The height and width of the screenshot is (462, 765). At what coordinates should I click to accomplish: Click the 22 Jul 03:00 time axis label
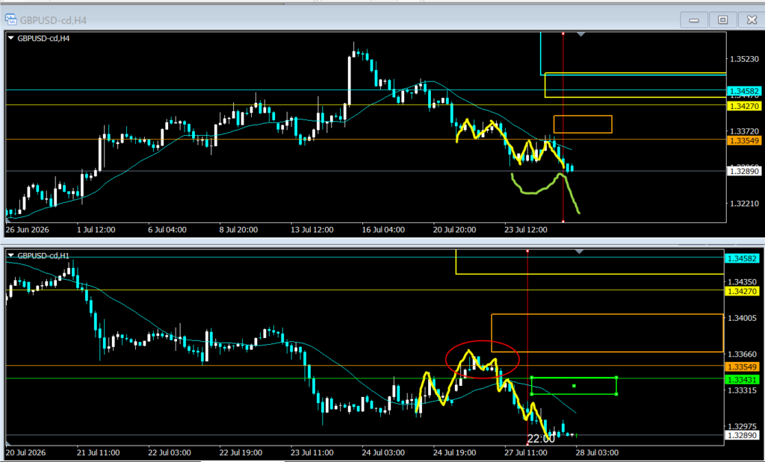pos(168,453)
